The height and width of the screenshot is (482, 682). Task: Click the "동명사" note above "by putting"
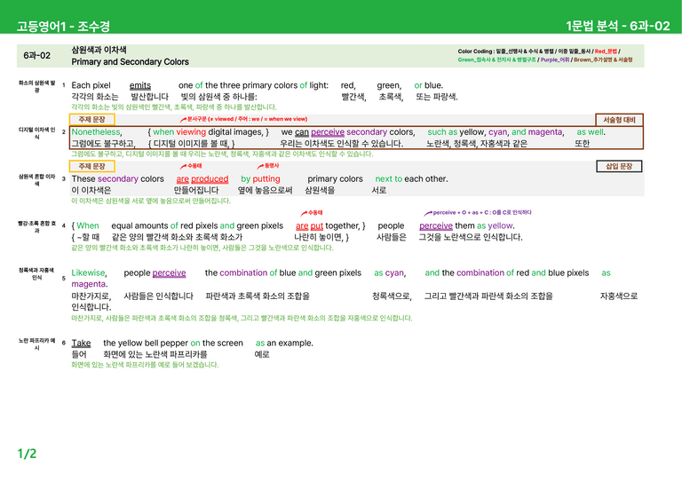[x=268, y=166]
